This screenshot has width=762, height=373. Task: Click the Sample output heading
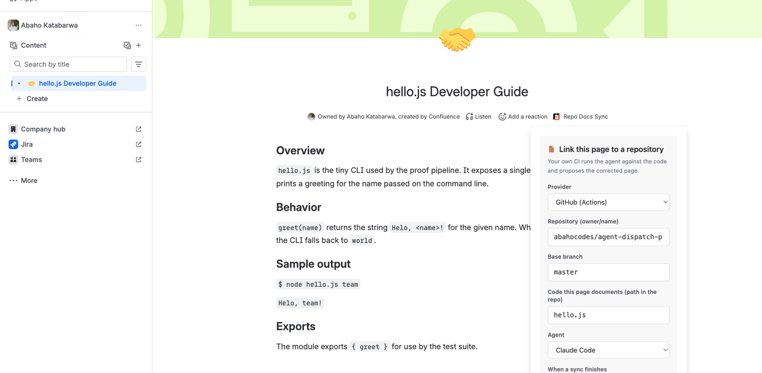313,264
